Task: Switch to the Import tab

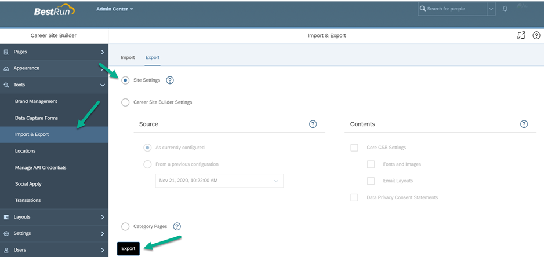Action: tap(128, 57)
